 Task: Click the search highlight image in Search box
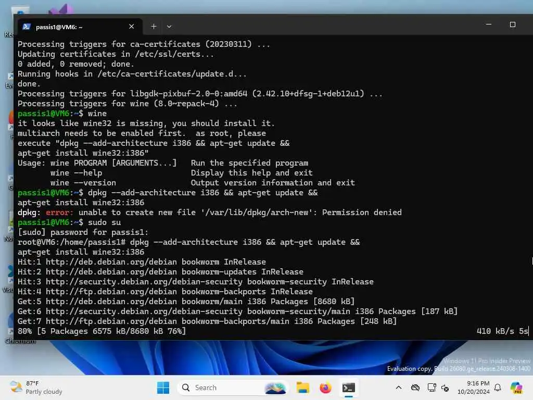(275, 387)
